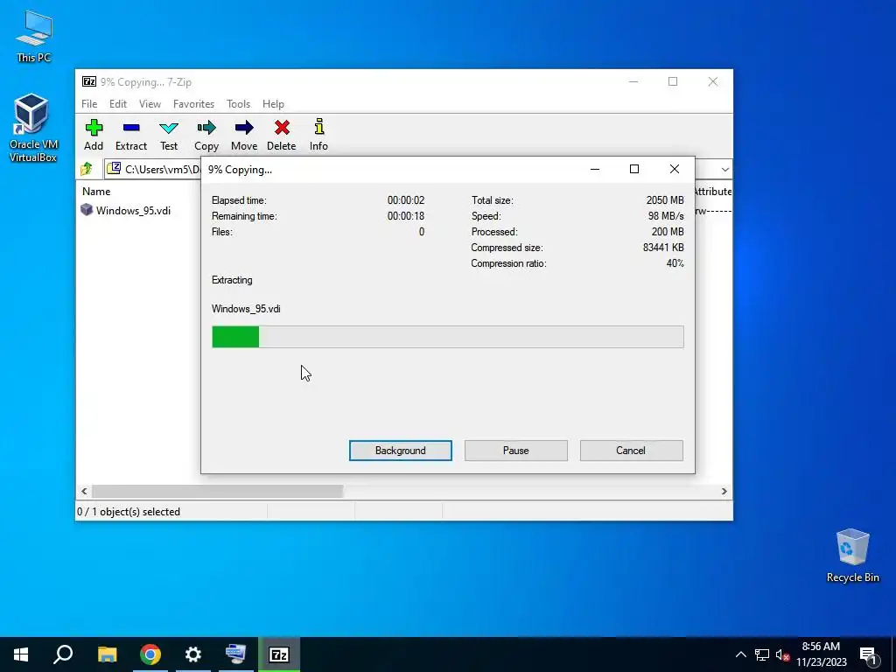Open the Help menu
This screenshot has width=896, height=672.
pos(273,104)
